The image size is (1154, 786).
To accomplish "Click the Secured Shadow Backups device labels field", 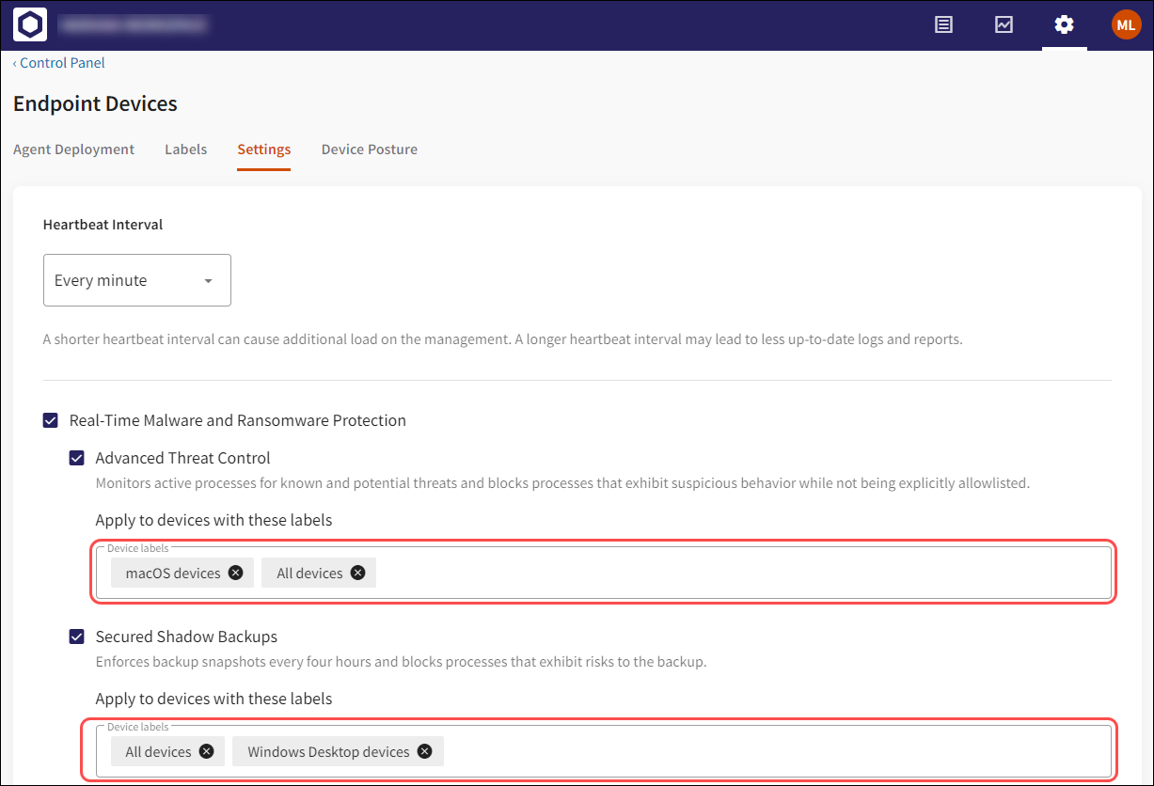I will [x=771, y=751].
